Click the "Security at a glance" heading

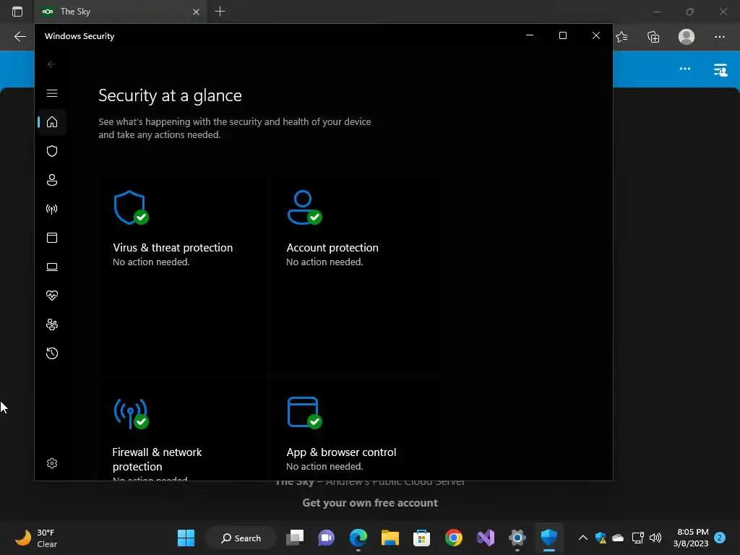pyautogui.click(x=170, y=96)
